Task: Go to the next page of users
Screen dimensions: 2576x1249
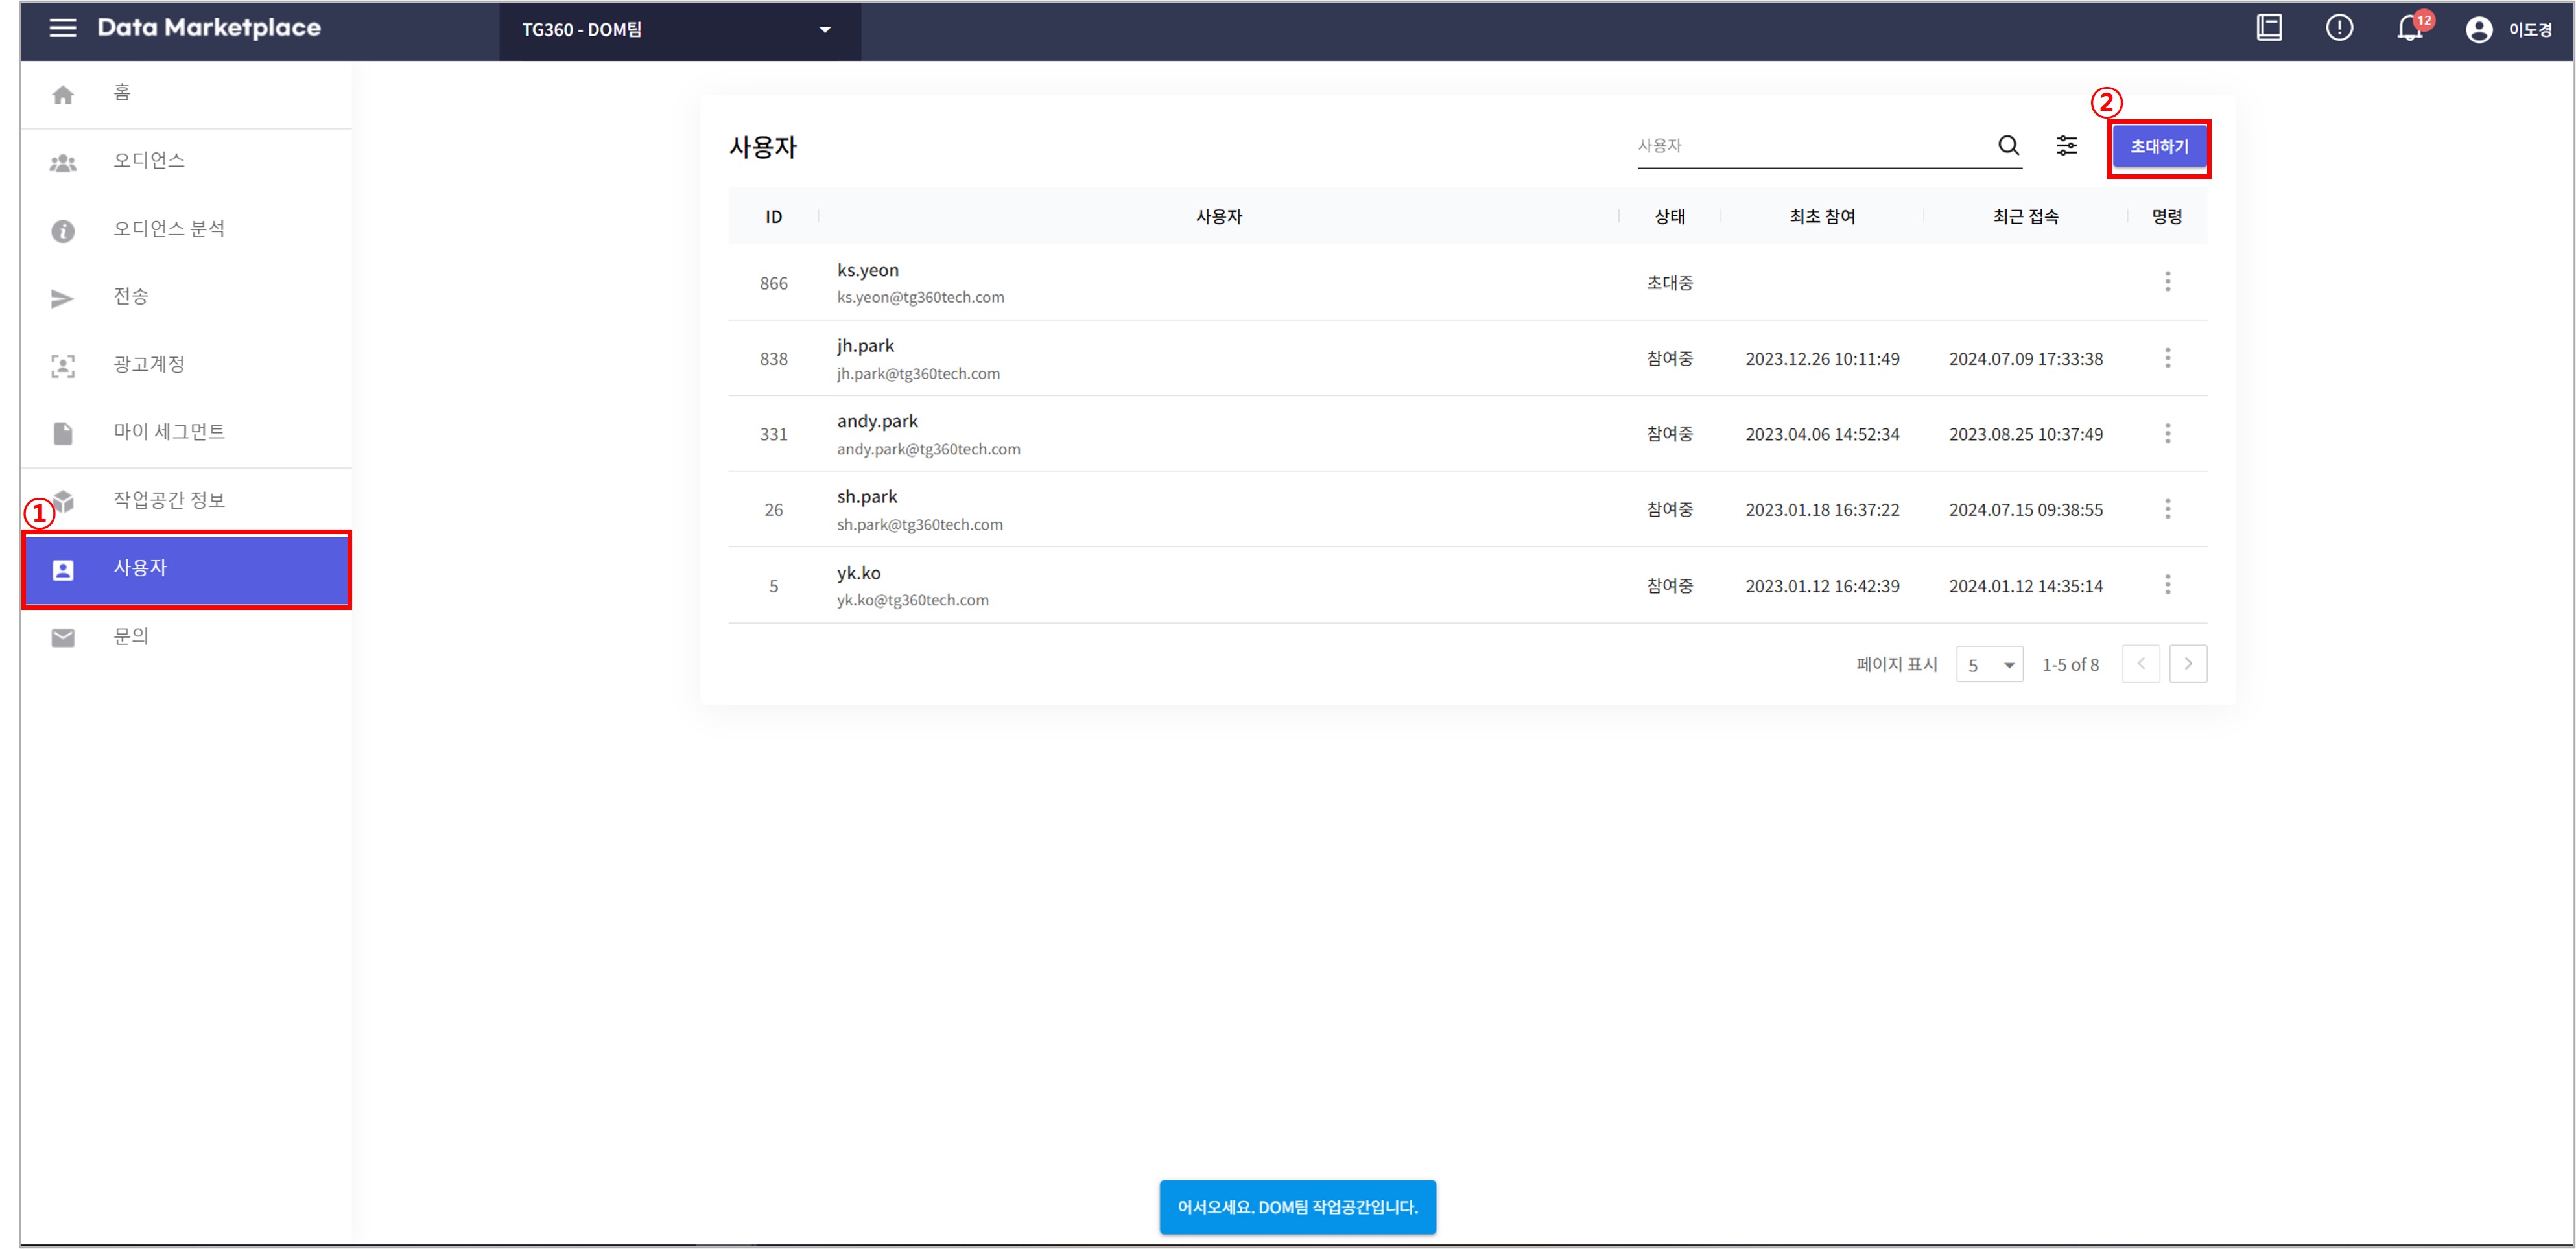Action: click(2187, 664)
